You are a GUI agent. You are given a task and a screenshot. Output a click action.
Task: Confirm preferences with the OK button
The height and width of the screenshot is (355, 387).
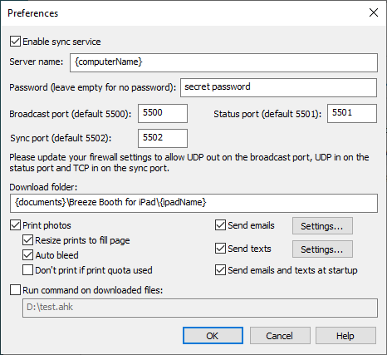pyautogui.click(x=213, y=336)
